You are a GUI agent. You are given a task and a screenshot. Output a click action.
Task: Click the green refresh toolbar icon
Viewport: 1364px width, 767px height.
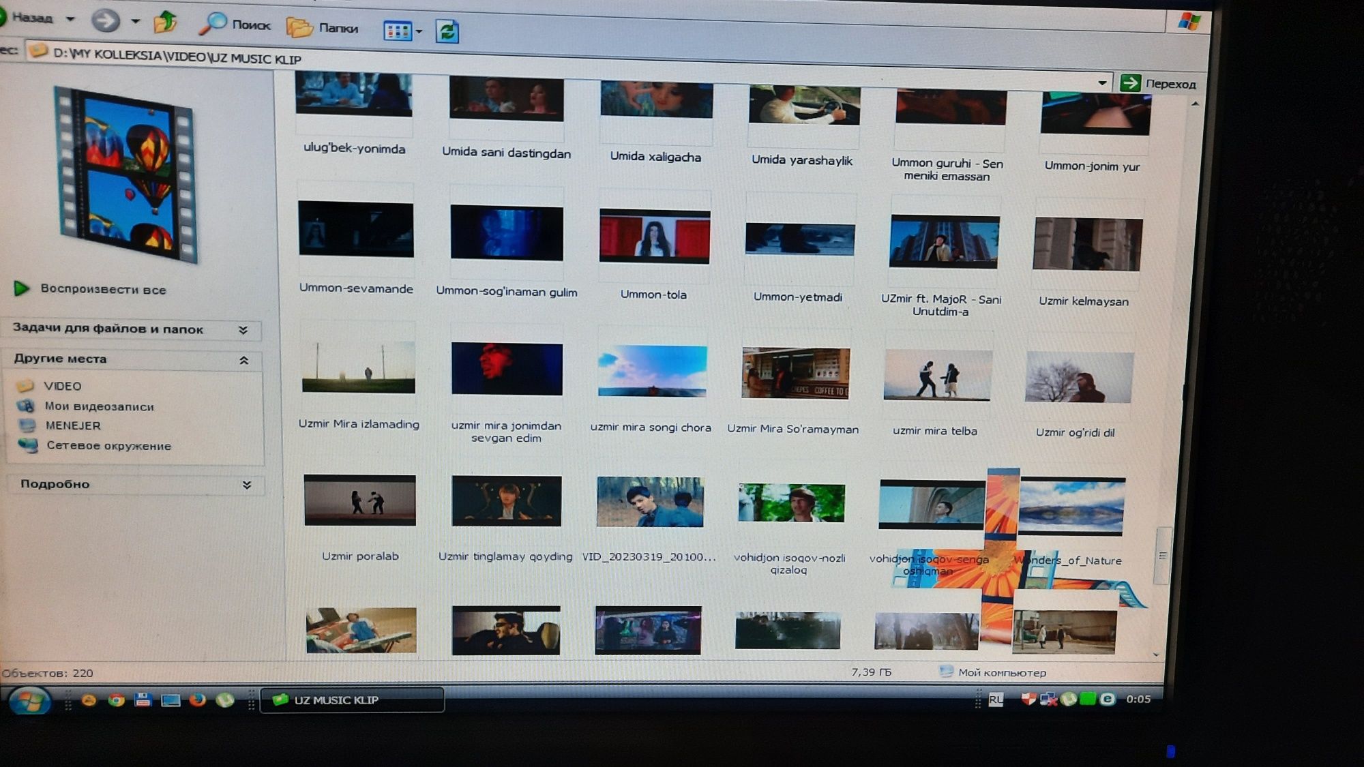point(447,31)
